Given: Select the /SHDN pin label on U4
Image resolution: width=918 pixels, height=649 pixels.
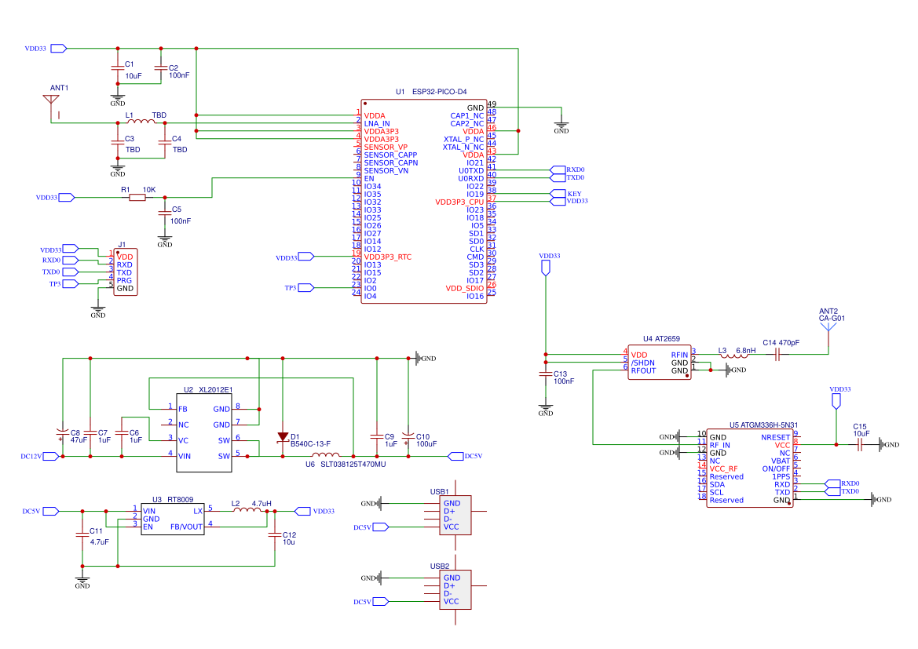Looking at the screenshot, I should (x=643, y=363).
